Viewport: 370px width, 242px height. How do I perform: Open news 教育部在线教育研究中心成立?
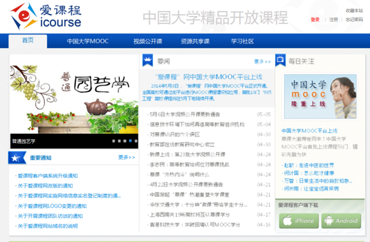182,144
